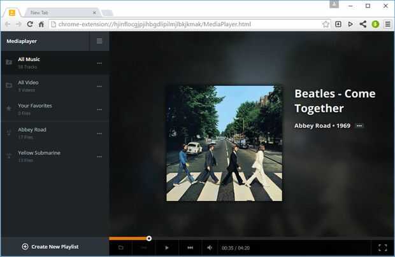Click the share extension icon
The width and height of the screenshot is (395, 257).
click(363, 24)
